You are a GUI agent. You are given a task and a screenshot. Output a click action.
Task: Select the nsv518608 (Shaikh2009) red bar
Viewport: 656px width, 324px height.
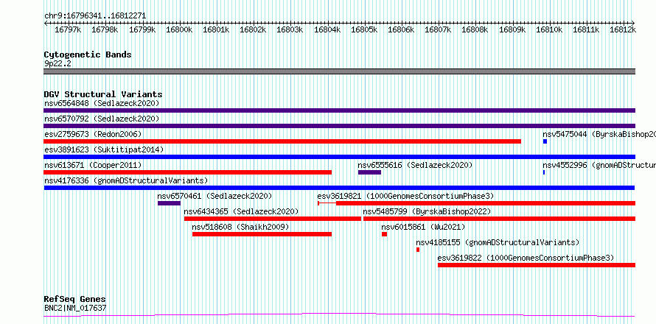pos(262,234)
